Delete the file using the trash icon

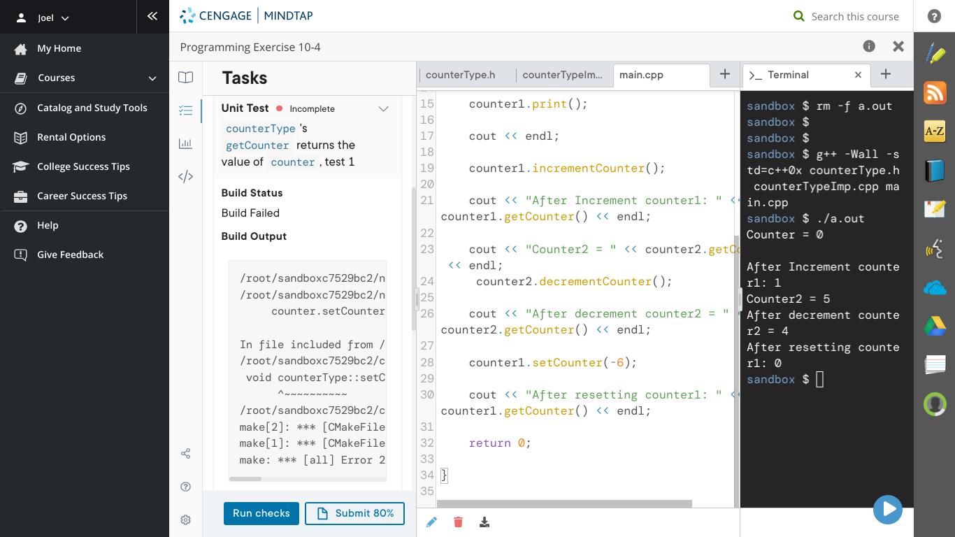click(x=458, y=522)
